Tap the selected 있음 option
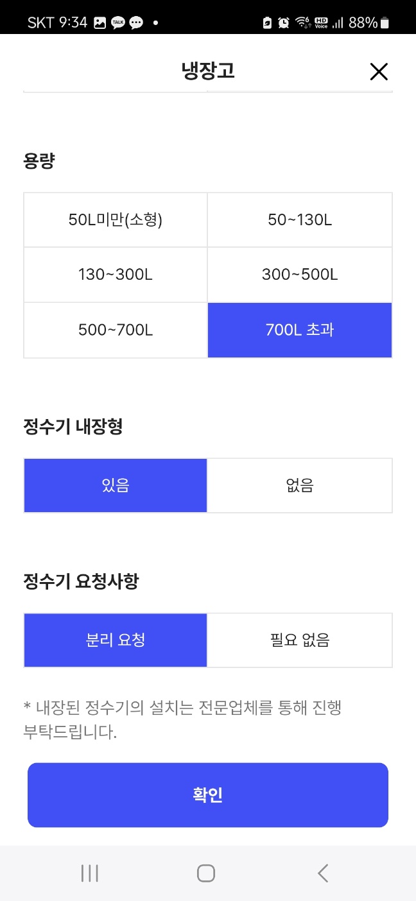Viewport: 416px width, 901px height. point(115,485)
